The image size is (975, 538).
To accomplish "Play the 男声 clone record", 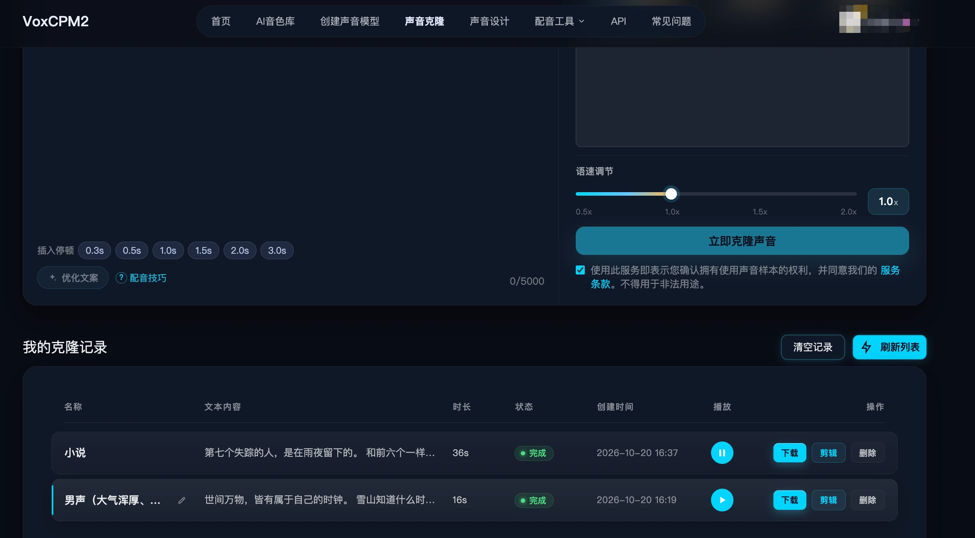I will (x=722, y=500).
